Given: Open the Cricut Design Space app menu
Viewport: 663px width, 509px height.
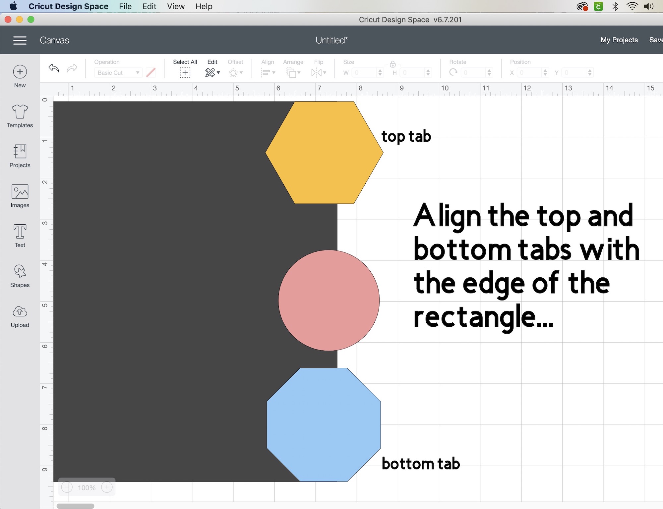Looking at the screenshot, I should (x=68, y=6).
